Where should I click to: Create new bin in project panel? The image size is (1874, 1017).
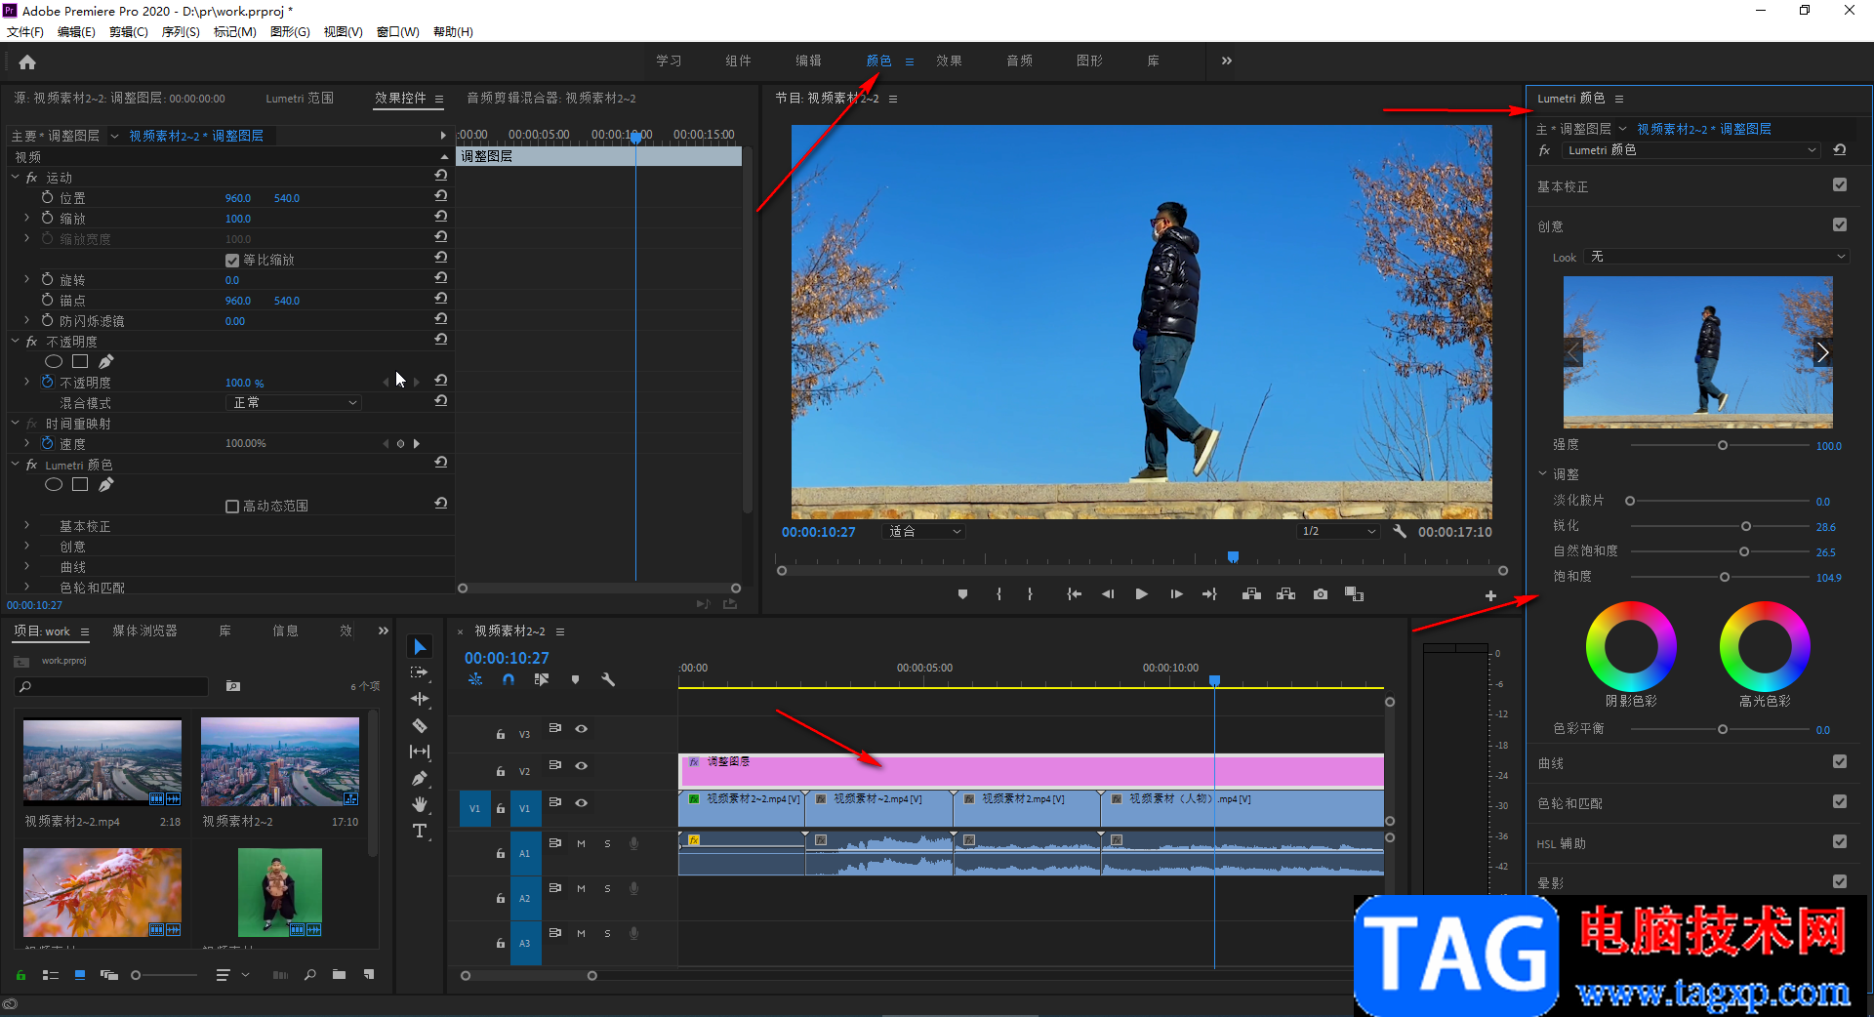click(x=339, y=974)
